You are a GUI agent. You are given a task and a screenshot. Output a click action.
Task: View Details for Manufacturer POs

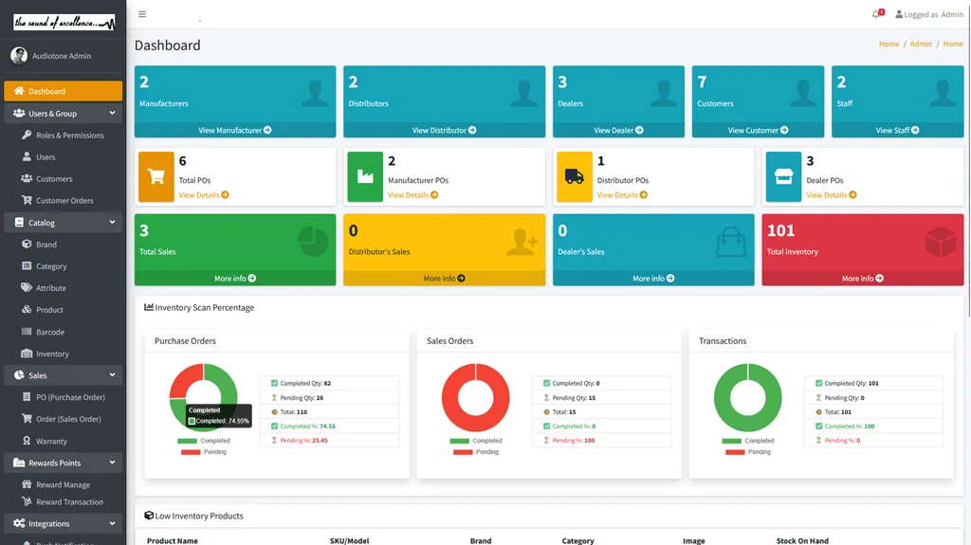pos(413,195)
